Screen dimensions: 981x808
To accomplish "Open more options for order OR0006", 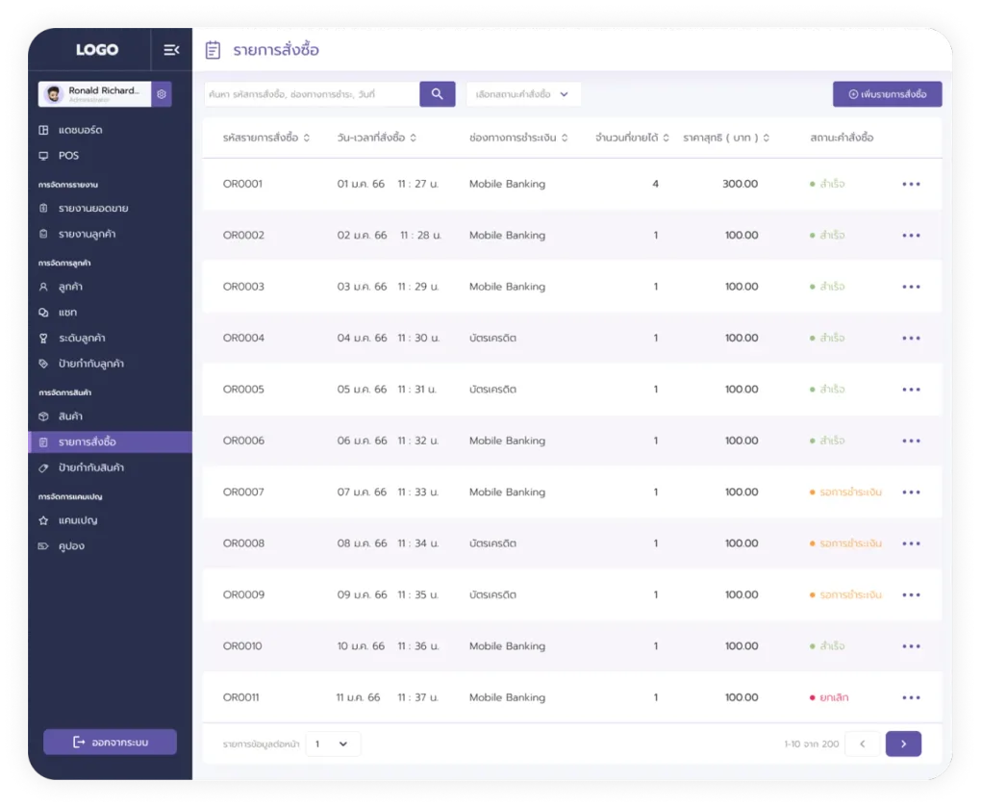I will (x=911, y=441).
